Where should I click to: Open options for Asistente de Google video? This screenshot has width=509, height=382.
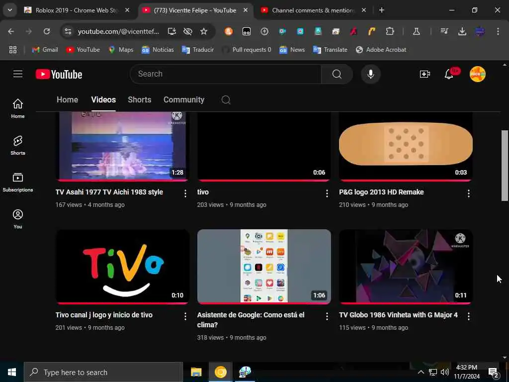(x=327, y=316)
